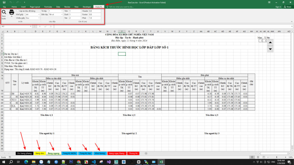This screenshot has height=165, width=294.
Task: Select the Bang doc sheet tab
Action: pyautogui.click(x=40, y=154)
